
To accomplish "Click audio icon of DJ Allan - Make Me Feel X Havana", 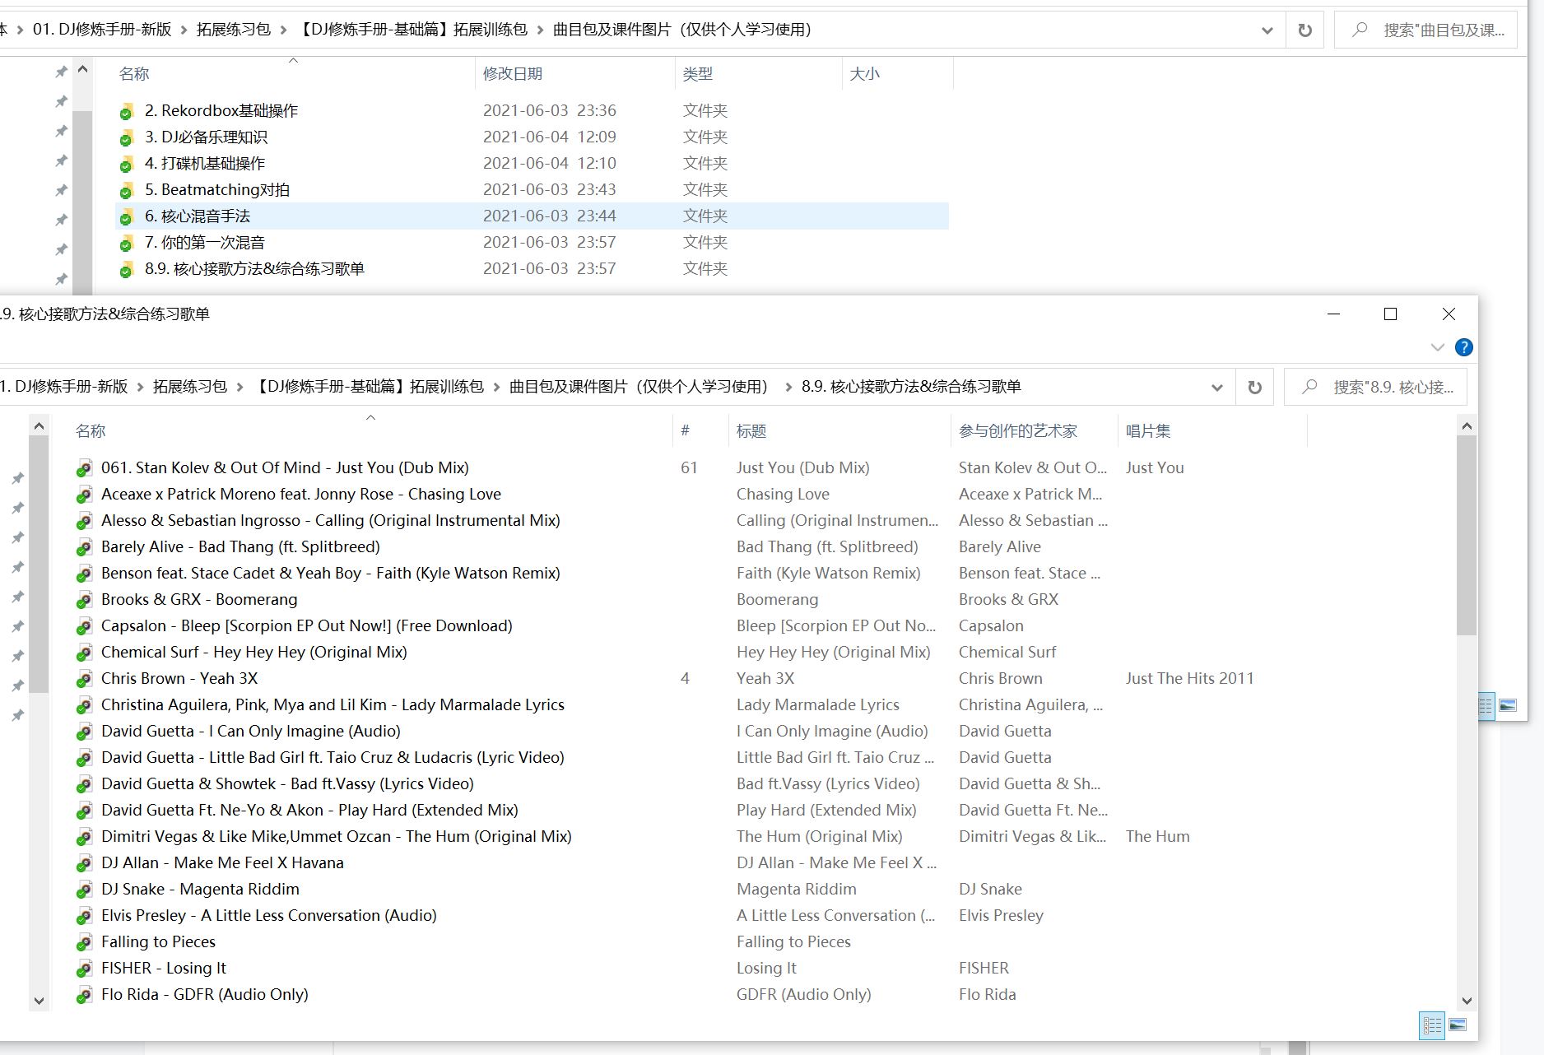I will (83, 863).
